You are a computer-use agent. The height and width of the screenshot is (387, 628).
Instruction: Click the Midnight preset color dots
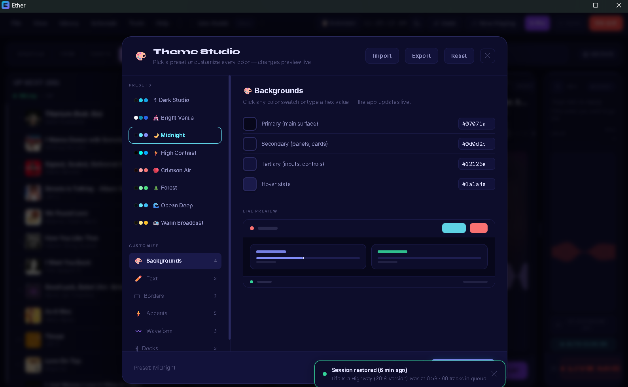(x=141, y=135)
